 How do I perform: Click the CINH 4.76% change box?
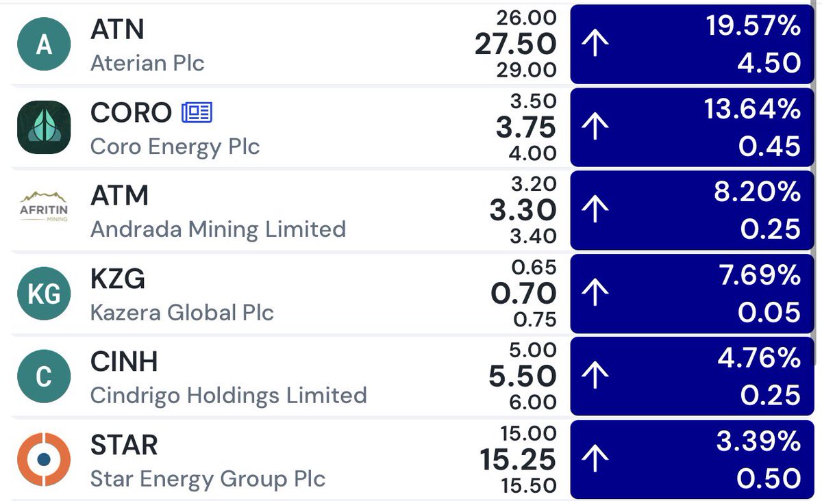(x=695, y=376)
